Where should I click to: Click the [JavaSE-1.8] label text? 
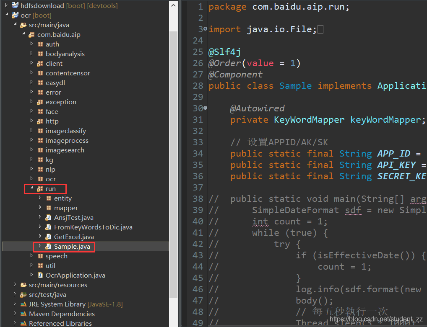pos(105,304)
